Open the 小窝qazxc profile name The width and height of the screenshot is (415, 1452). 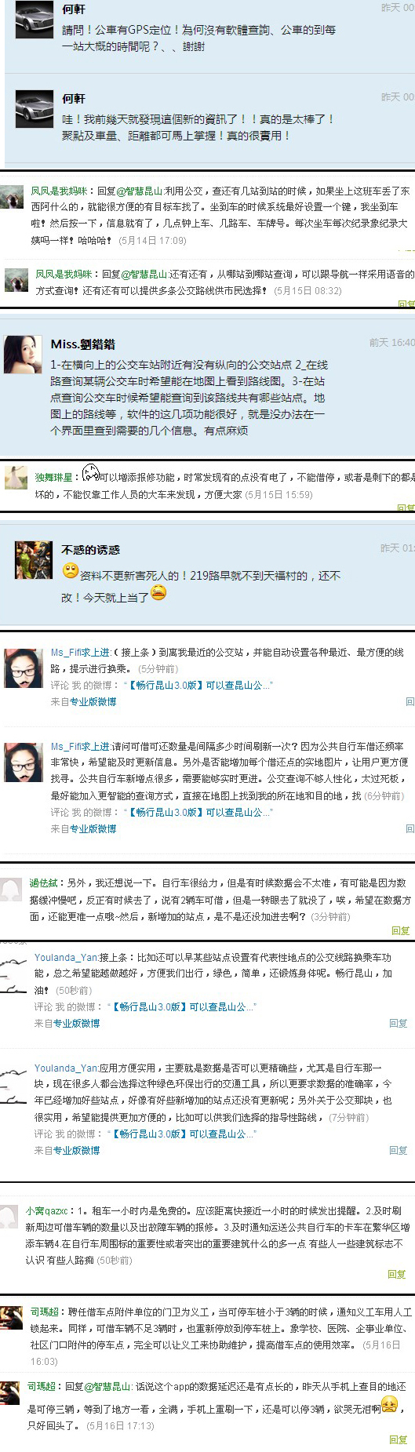[x=47, y=1210]
